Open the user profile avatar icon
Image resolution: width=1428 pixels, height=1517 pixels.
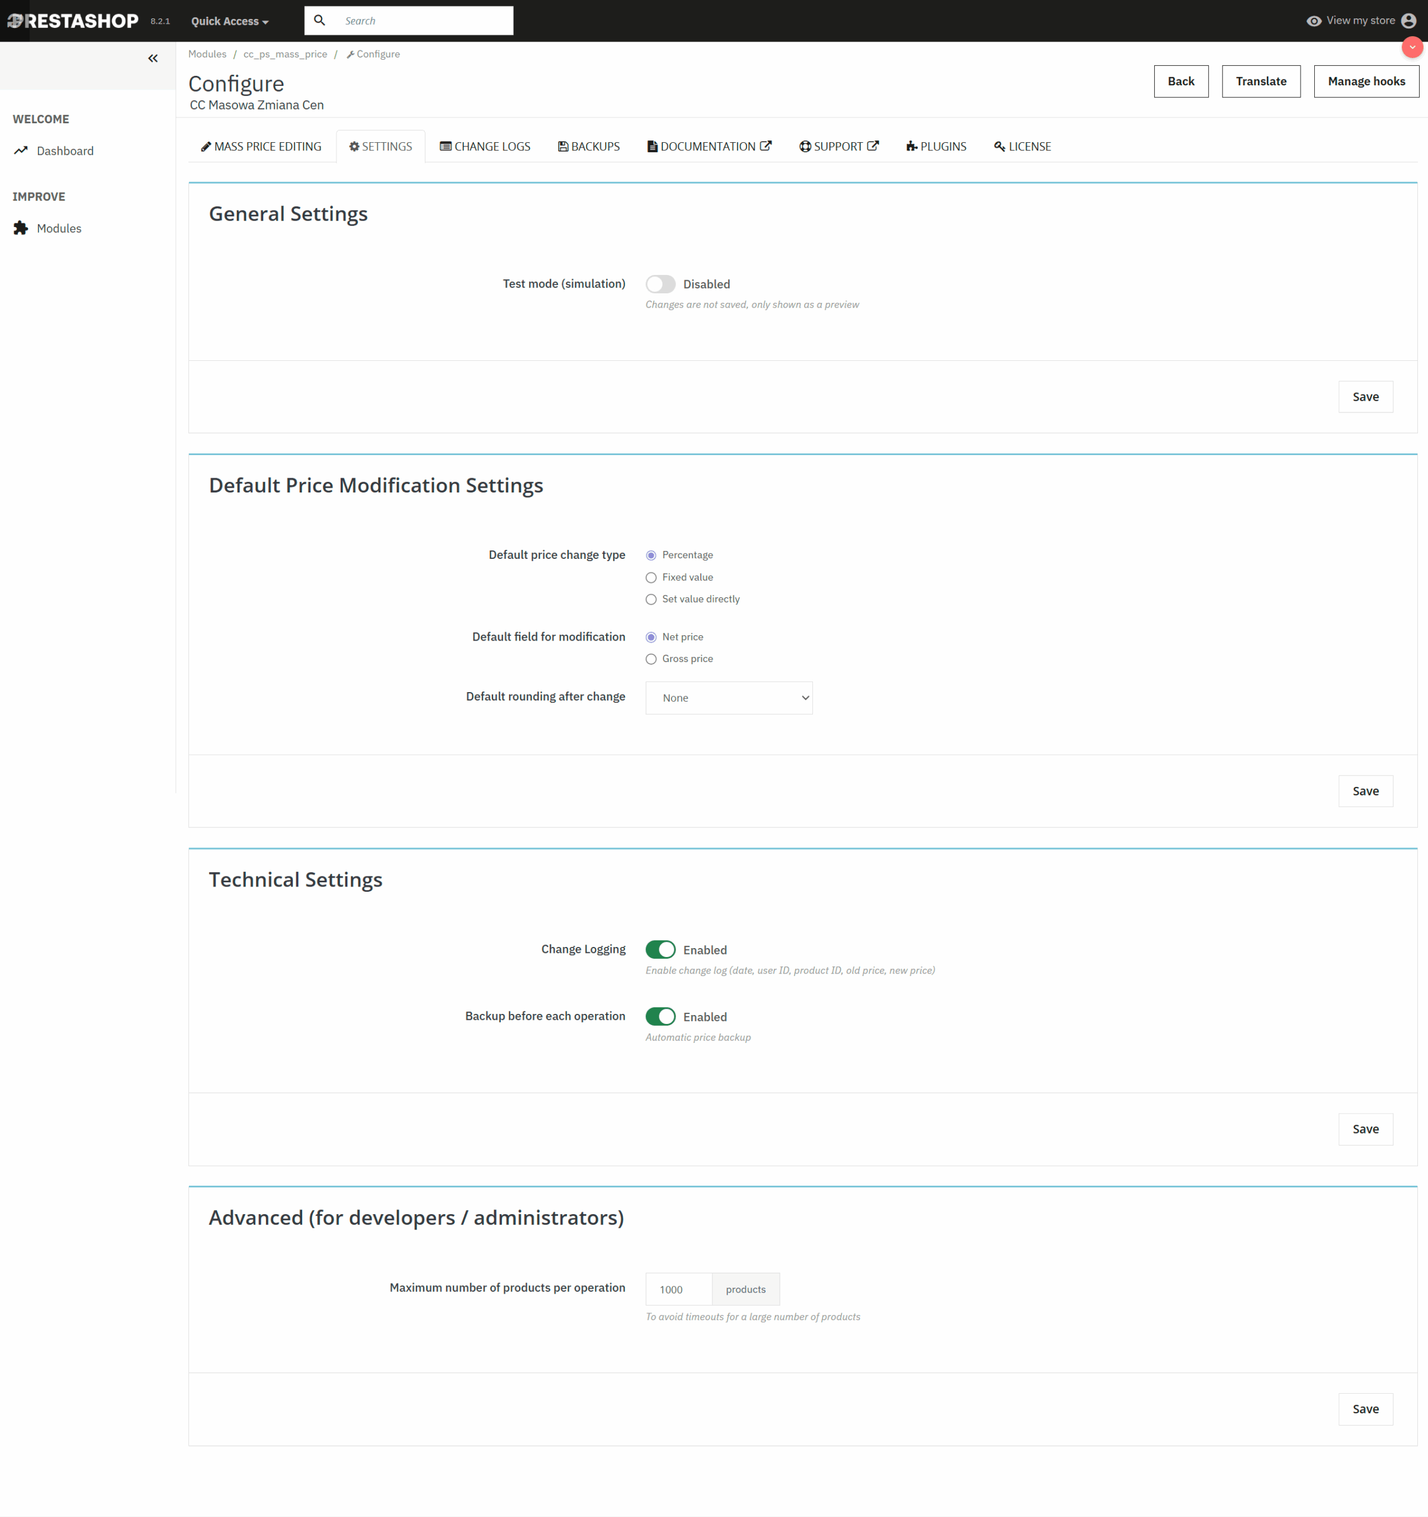click(x=1409, y=21)
